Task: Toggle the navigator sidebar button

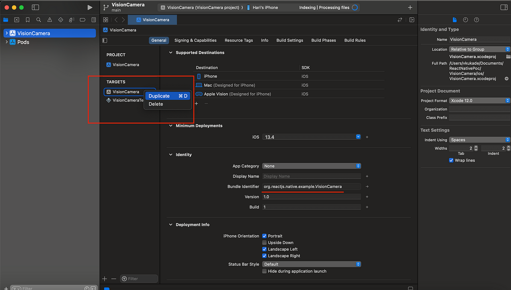Action: (35, 7)
